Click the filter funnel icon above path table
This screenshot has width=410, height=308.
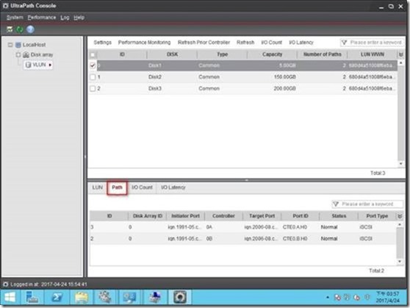tap(336, 204)
